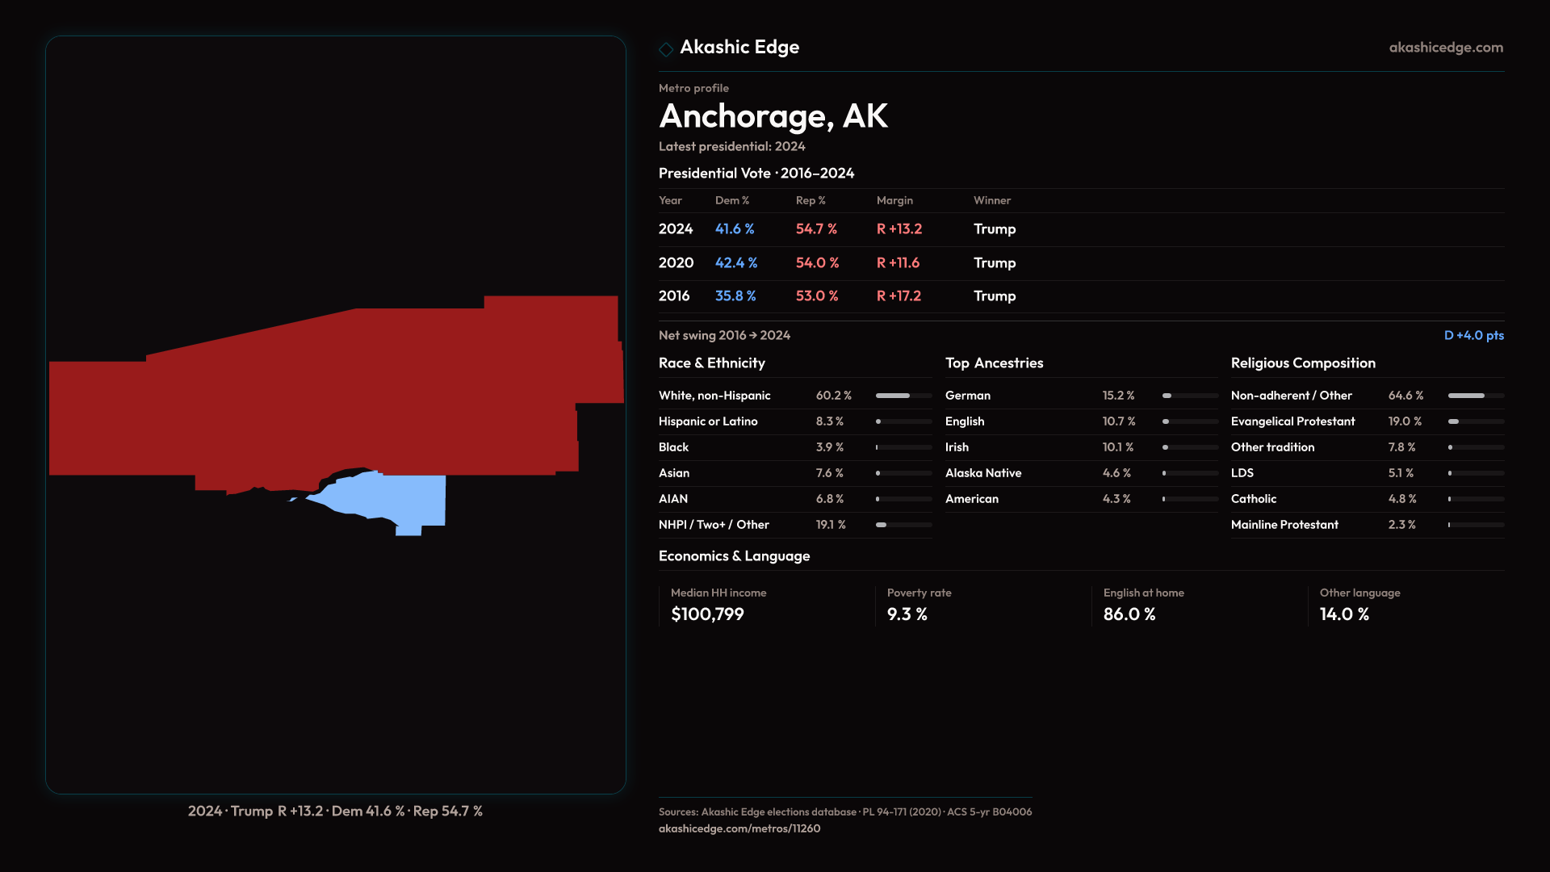1550x872 pixels.
Task: Click the Non-adherent / Other religion bar
Action: point(1475,396)
